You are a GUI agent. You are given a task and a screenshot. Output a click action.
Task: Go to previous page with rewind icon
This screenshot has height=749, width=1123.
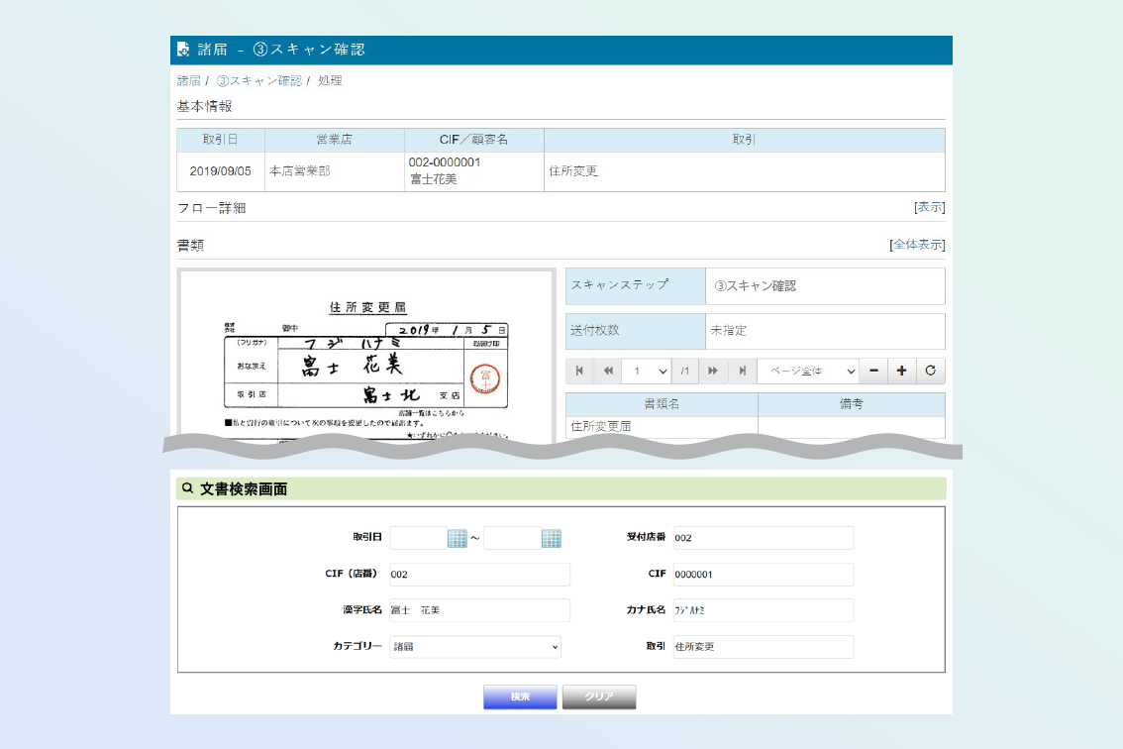tap(607, 372)
